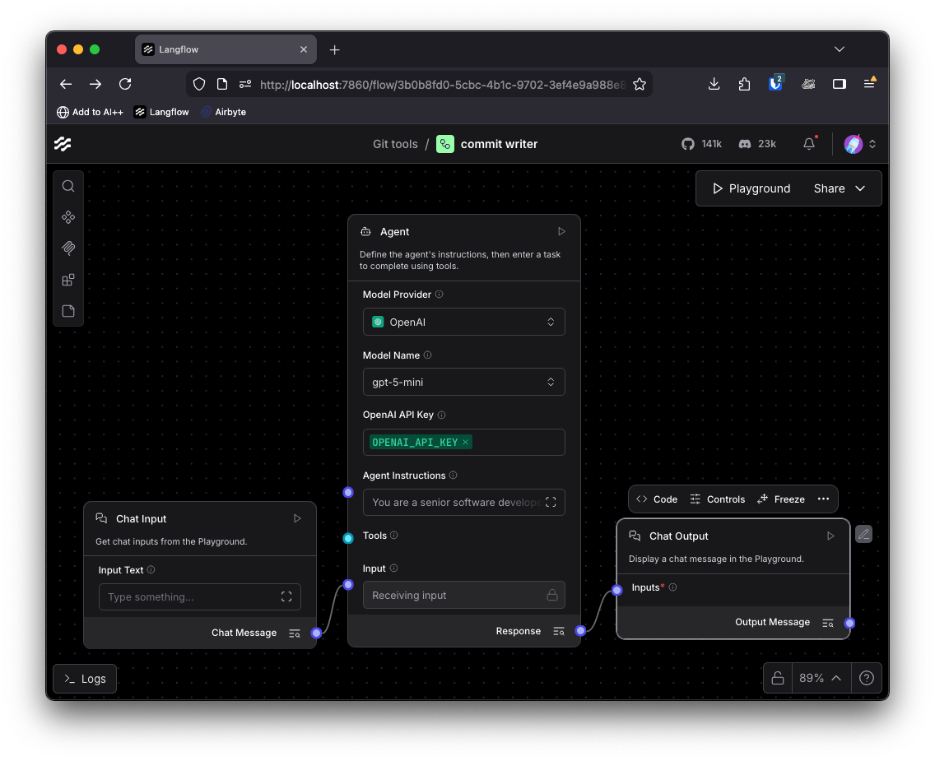Open the bundles icon in left sidebar
The image size is (935, 761).
pyautogui.click(x=68, y=280)
